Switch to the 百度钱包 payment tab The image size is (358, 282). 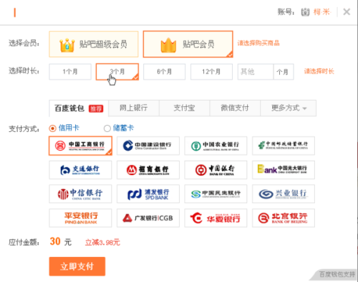point(79,108)
